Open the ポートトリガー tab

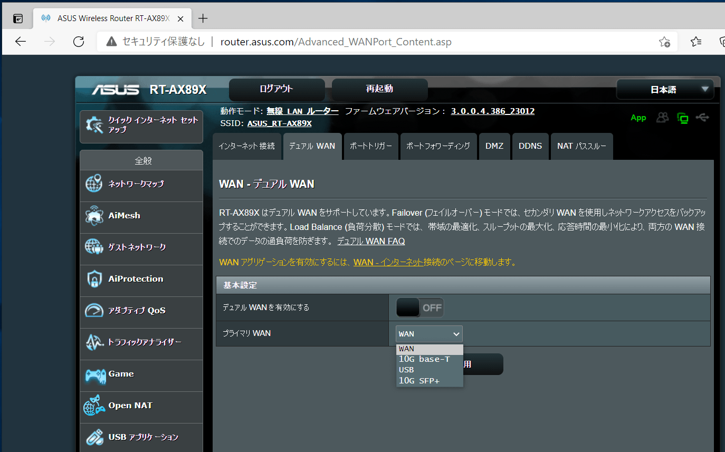[x=371, y=146]
